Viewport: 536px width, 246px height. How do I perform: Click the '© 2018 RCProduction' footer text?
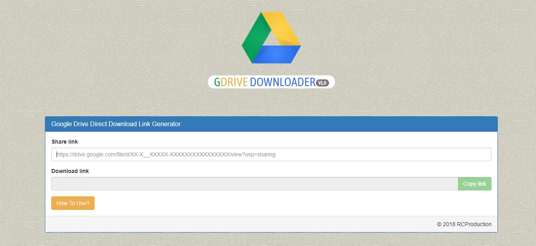tap(464, 224)
